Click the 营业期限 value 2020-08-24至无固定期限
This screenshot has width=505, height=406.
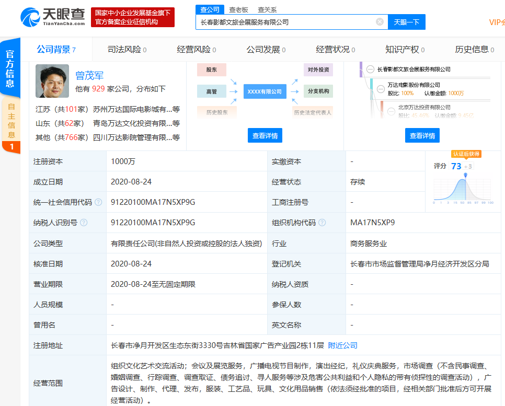coord(153,284)
